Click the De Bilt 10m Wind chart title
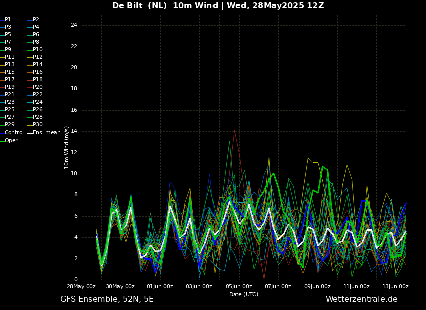This screenshot has height=310, width=426. pos(218,6)
